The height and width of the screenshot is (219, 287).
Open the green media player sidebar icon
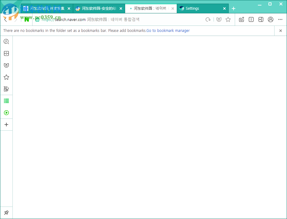[6, 113]
